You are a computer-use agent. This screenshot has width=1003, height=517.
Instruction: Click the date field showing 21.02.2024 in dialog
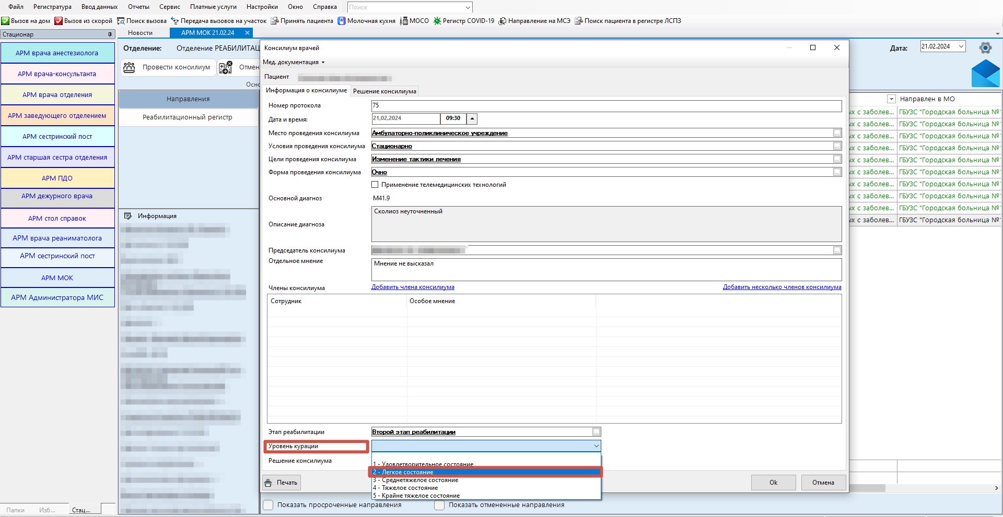click(406, 118)
